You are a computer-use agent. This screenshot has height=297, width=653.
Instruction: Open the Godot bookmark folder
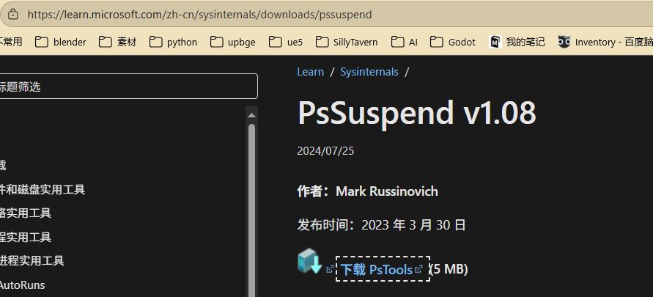[x=453, y=42]
